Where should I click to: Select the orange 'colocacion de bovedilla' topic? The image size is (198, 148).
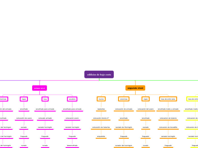click(168, 127)
